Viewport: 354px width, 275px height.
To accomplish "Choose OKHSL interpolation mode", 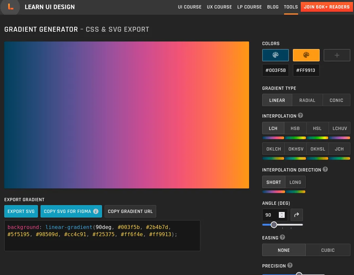I will [317, 149].
